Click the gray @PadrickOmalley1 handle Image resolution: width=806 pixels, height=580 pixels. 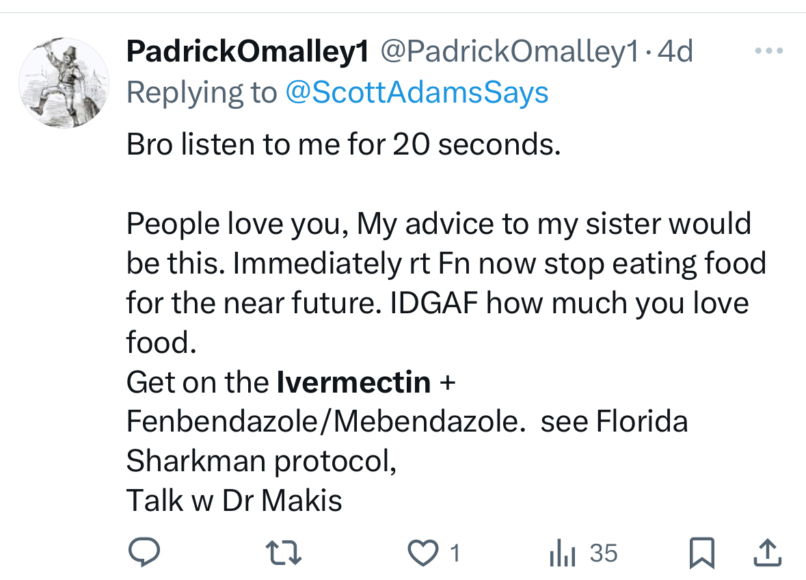coord(509,51)
